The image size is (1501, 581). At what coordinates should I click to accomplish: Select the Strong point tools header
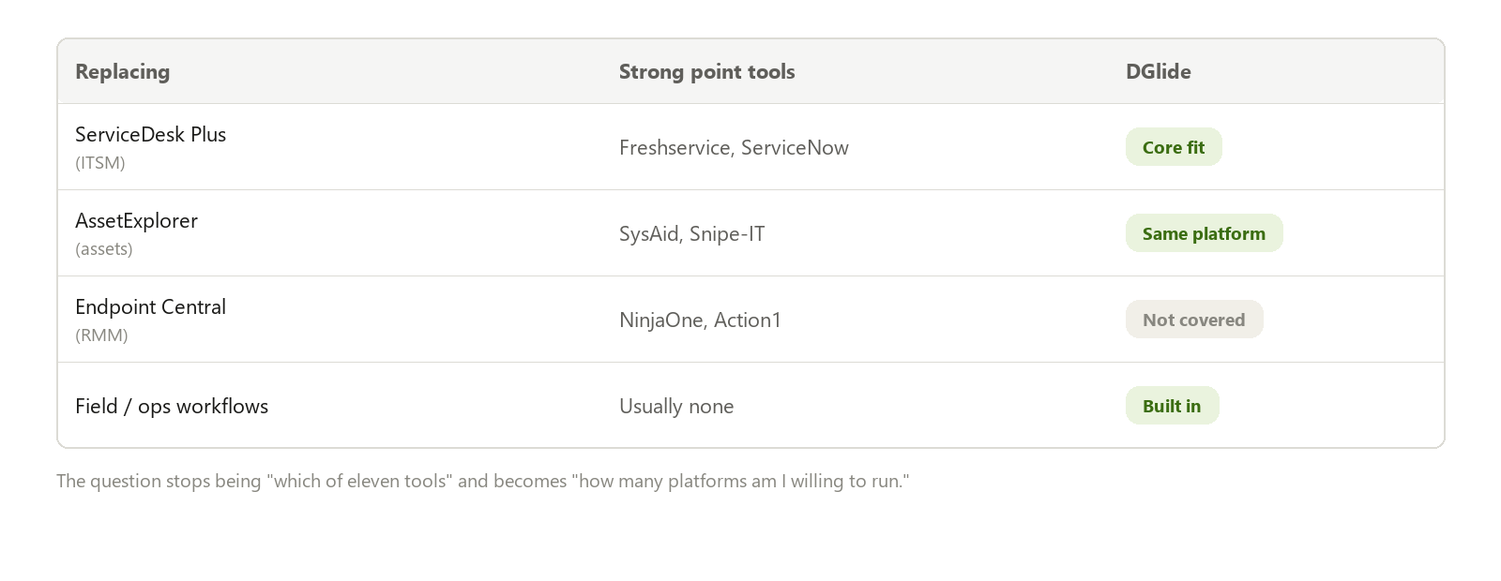(707, 72)
